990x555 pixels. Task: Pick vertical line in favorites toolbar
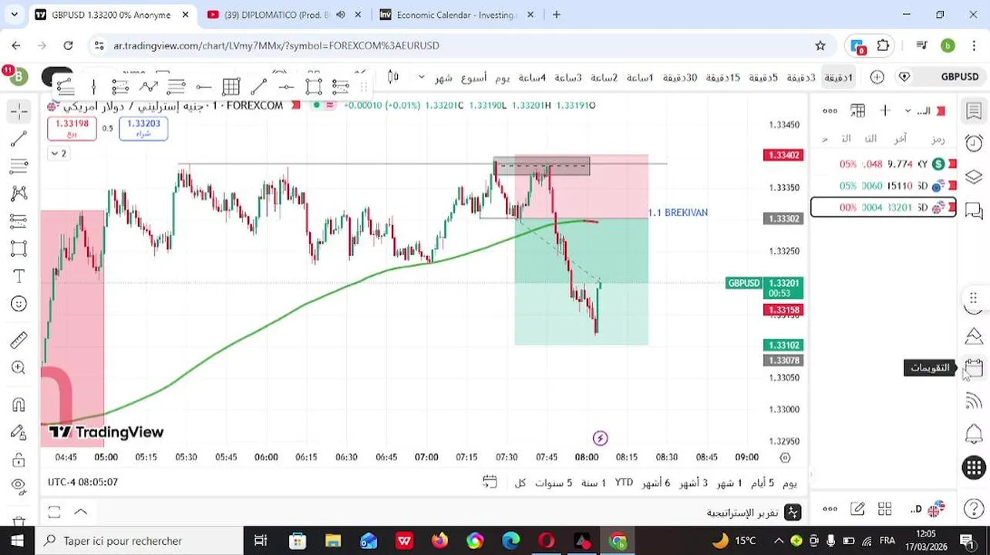93,86
